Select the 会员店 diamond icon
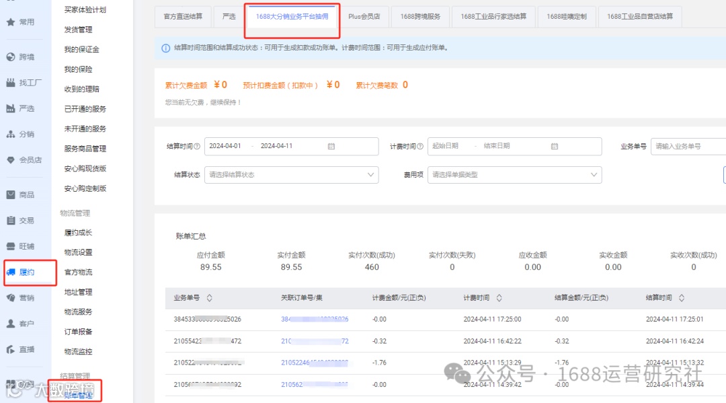726x403 pixels. [11, 160]
